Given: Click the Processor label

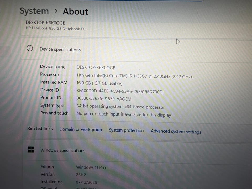Looking at the screenshot, I should 50,74.
